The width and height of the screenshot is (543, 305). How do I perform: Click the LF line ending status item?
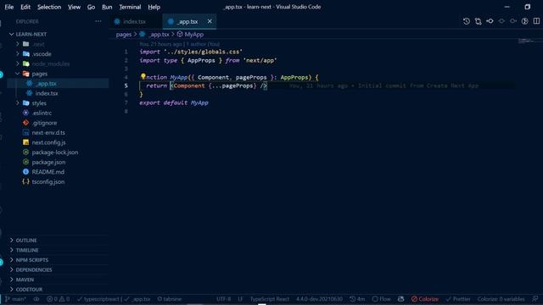point(240,299)
